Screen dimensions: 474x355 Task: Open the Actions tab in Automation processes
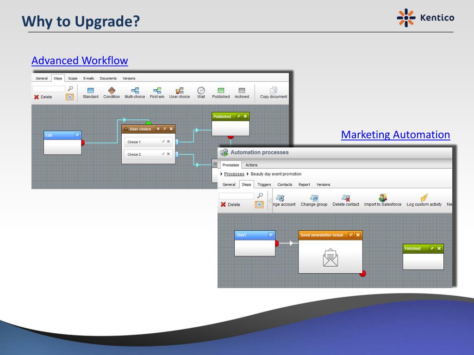[251, 165]
